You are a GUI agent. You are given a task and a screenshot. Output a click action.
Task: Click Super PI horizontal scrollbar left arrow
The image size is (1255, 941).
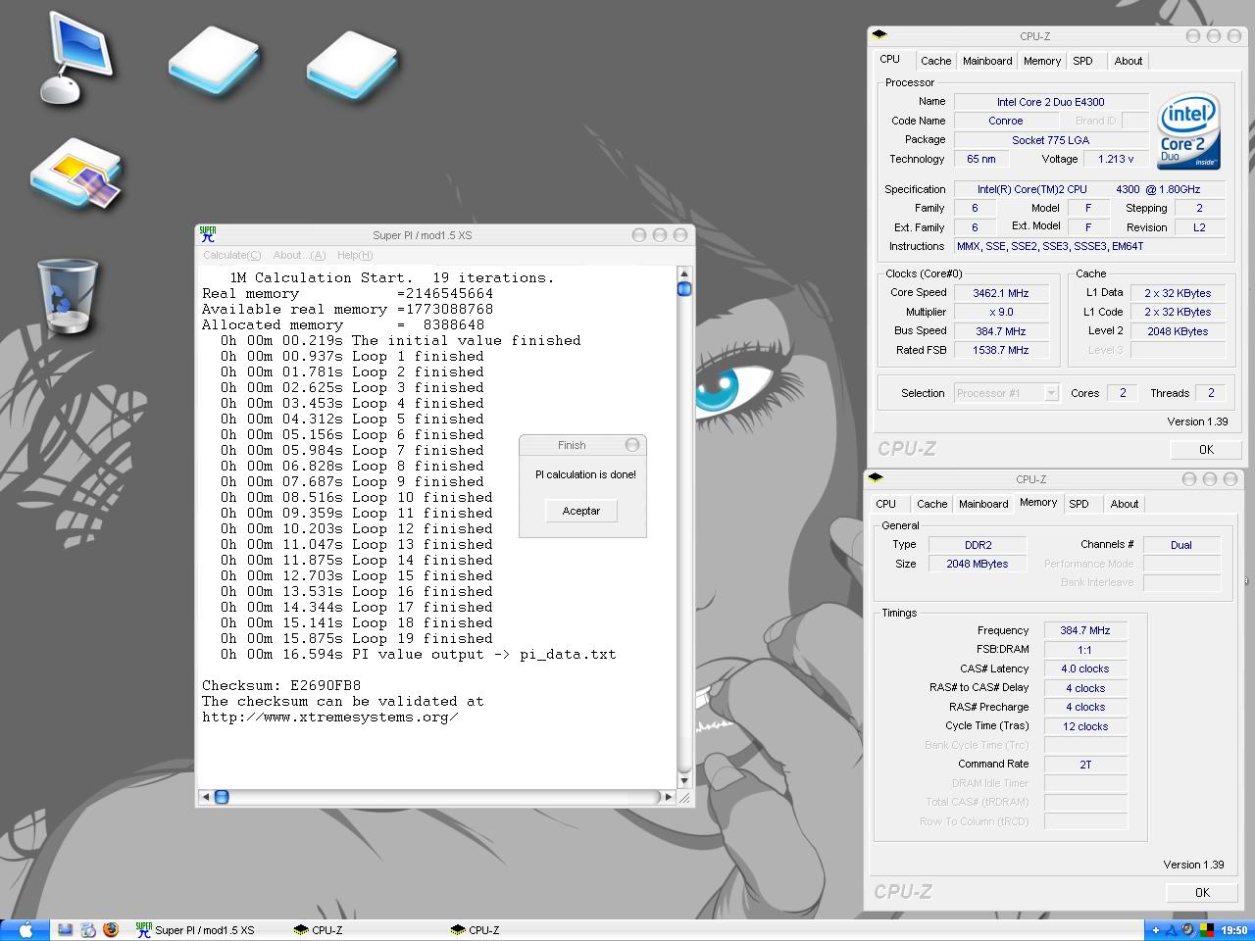click(205, 797)
